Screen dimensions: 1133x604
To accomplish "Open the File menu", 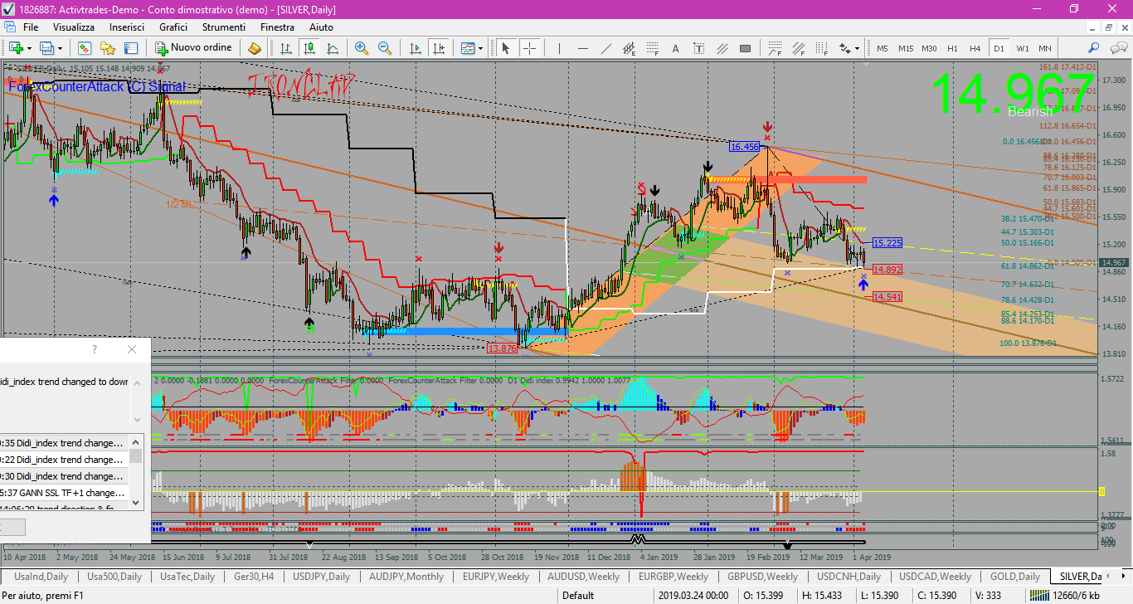I will click(x=31, y=27).
